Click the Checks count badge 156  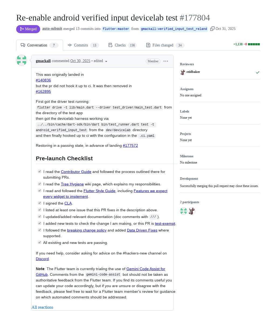(x=132, y=45)
